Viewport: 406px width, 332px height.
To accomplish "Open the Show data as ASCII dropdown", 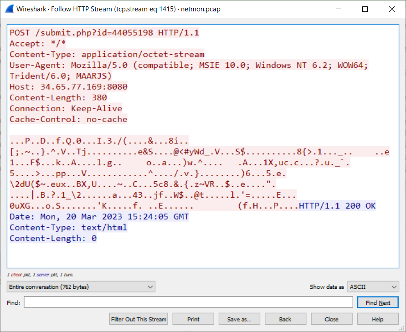I will click(373, 287).
